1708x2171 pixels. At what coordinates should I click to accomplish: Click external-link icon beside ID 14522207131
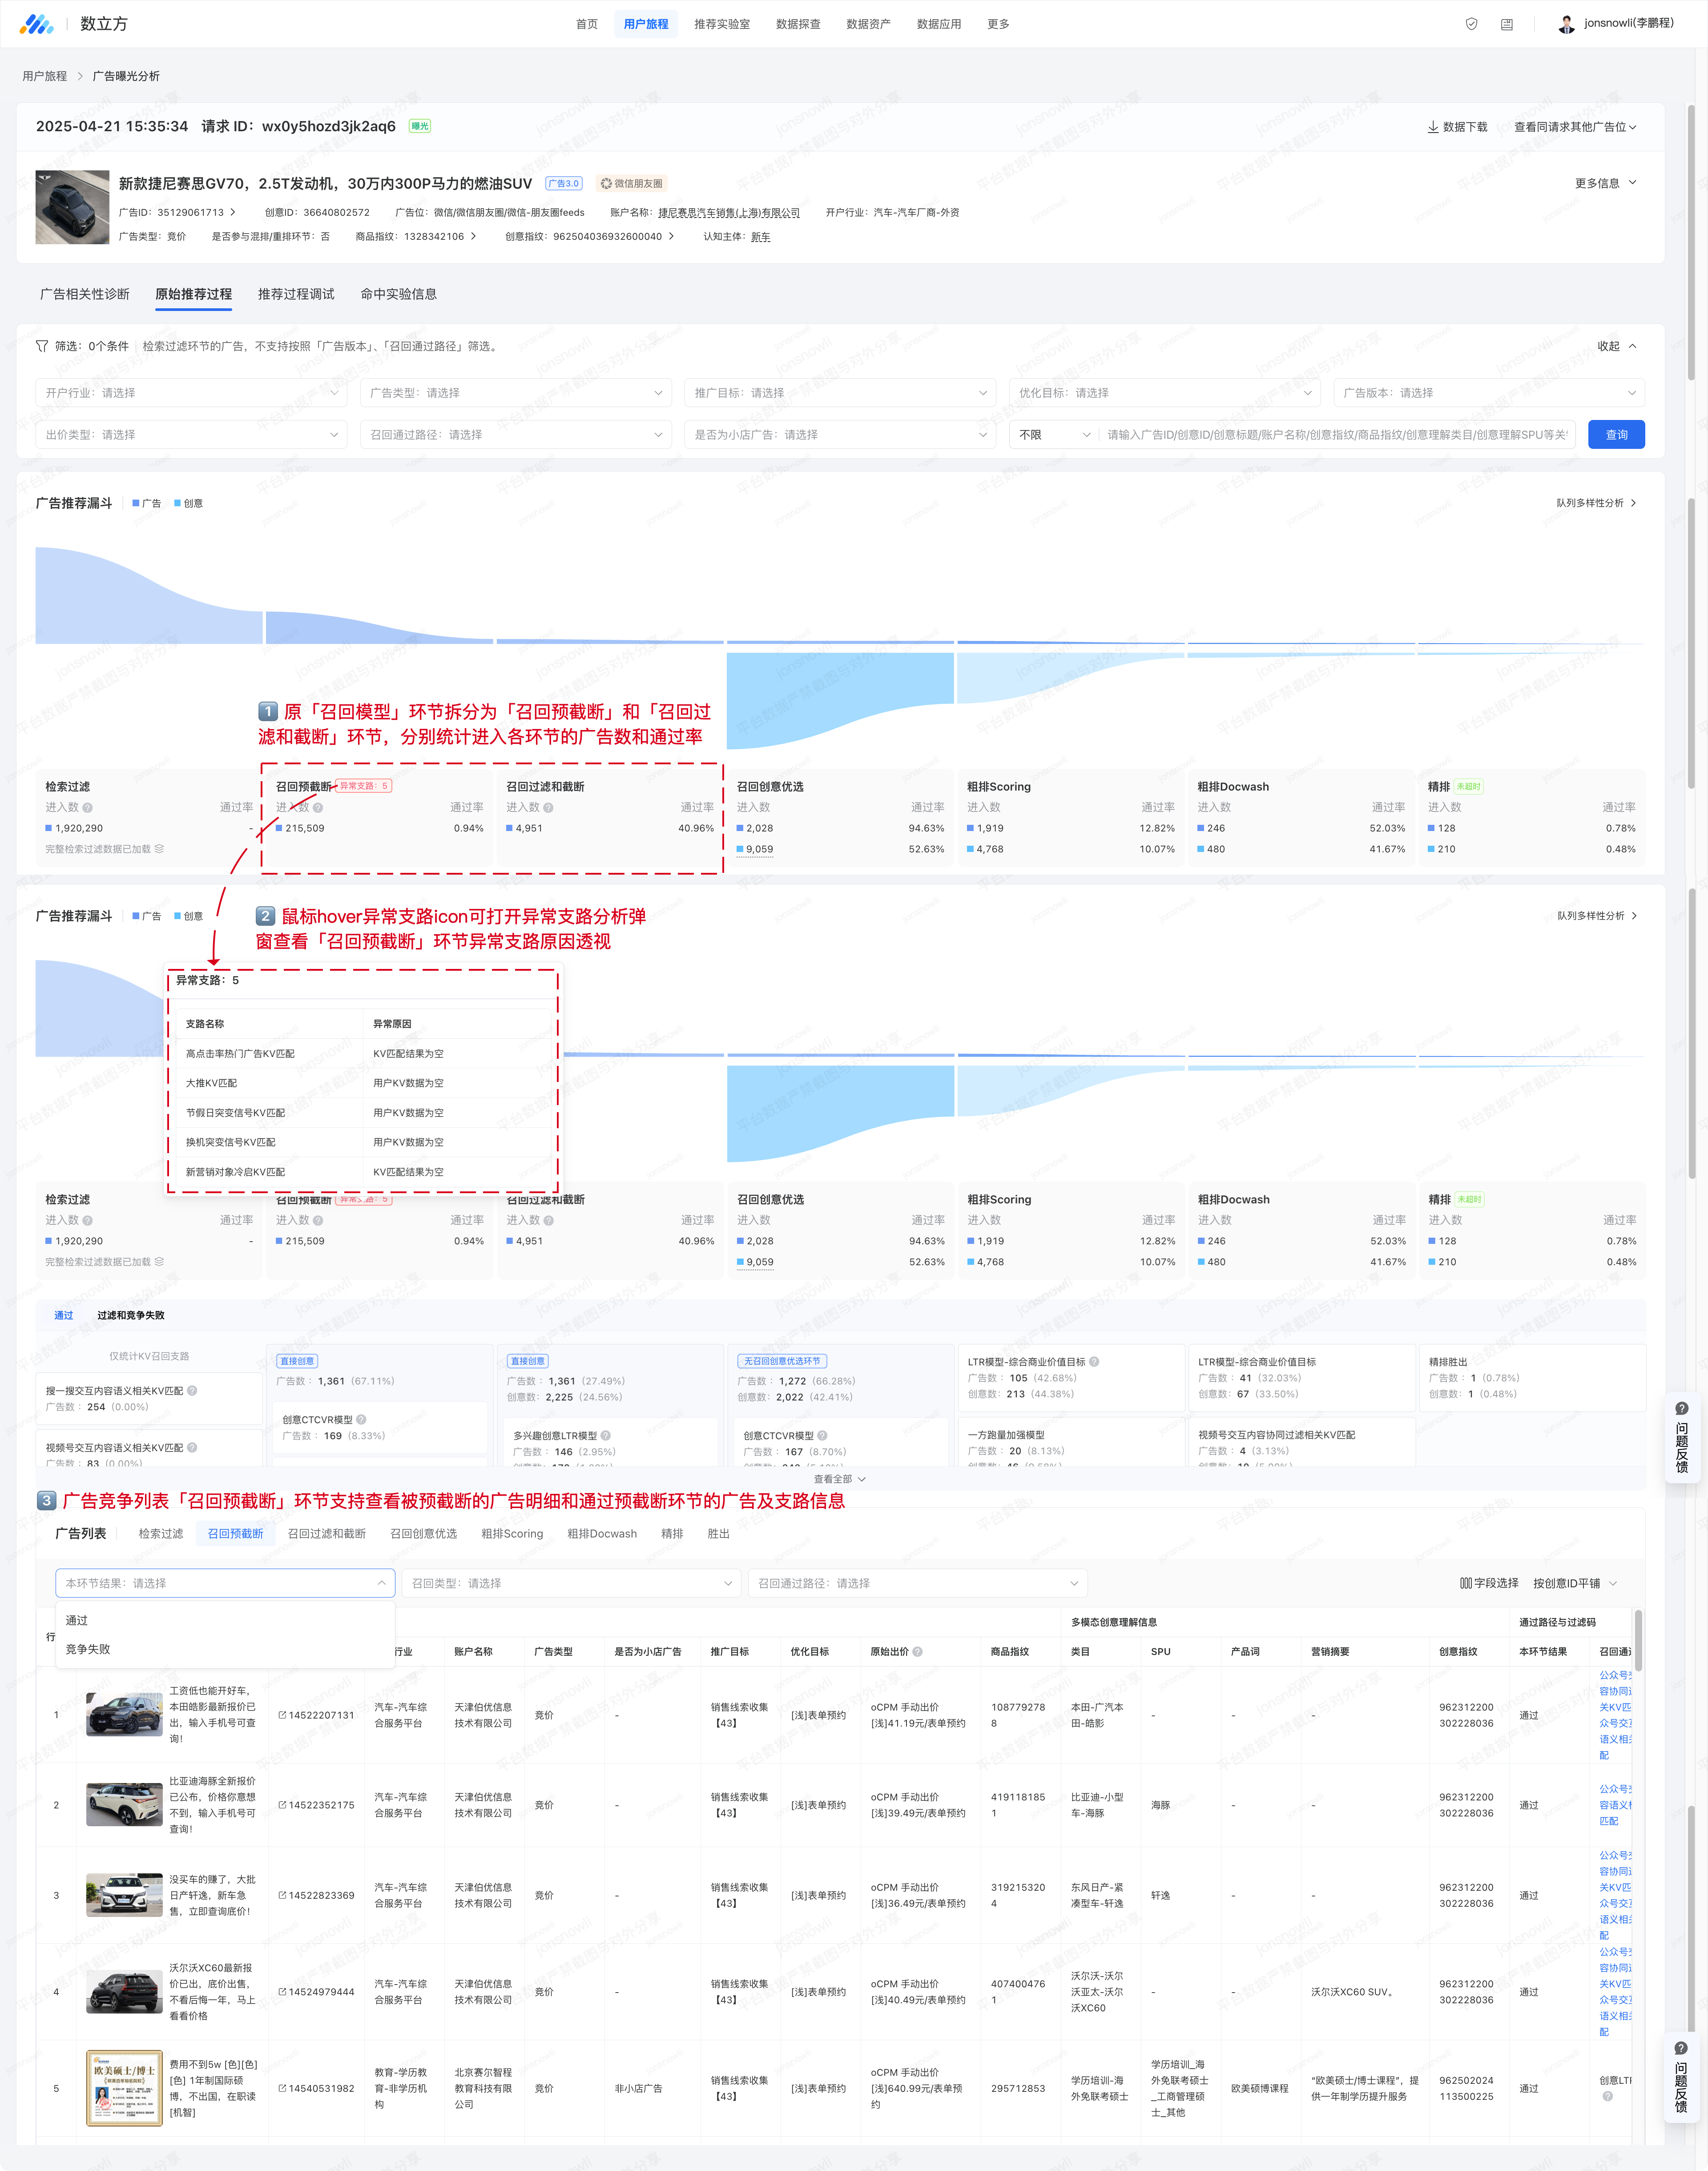tap(282, 1715)
